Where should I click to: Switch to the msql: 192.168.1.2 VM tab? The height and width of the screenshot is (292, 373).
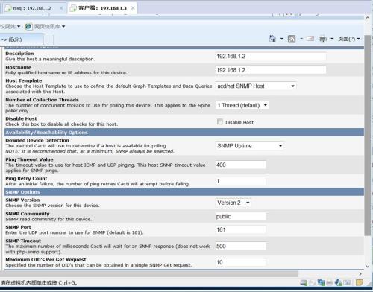point(34,8)
